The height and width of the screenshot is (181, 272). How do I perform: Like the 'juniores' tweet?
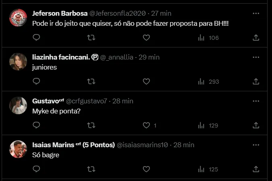coord(146,81)
